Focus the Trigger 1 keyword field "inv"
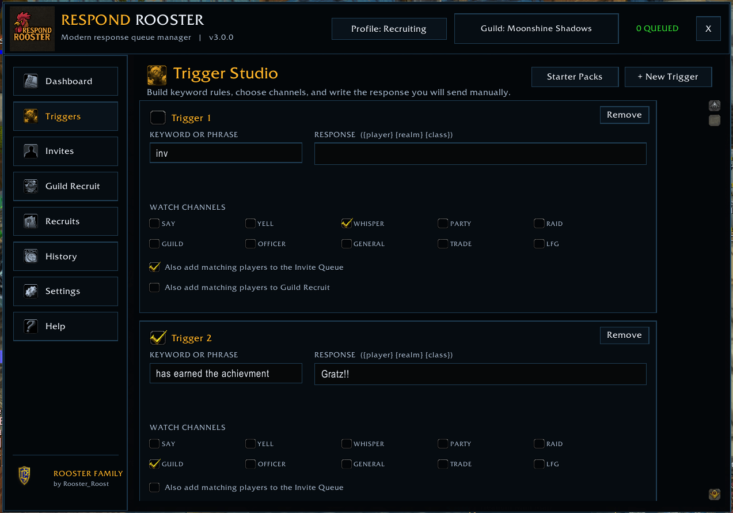 point(226,153)
